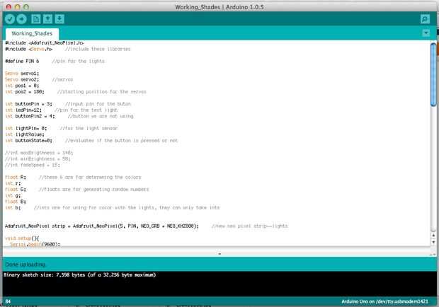Click the 'int ledPin=12;' line
439x307 pixels.
click(x=23, y=110)
